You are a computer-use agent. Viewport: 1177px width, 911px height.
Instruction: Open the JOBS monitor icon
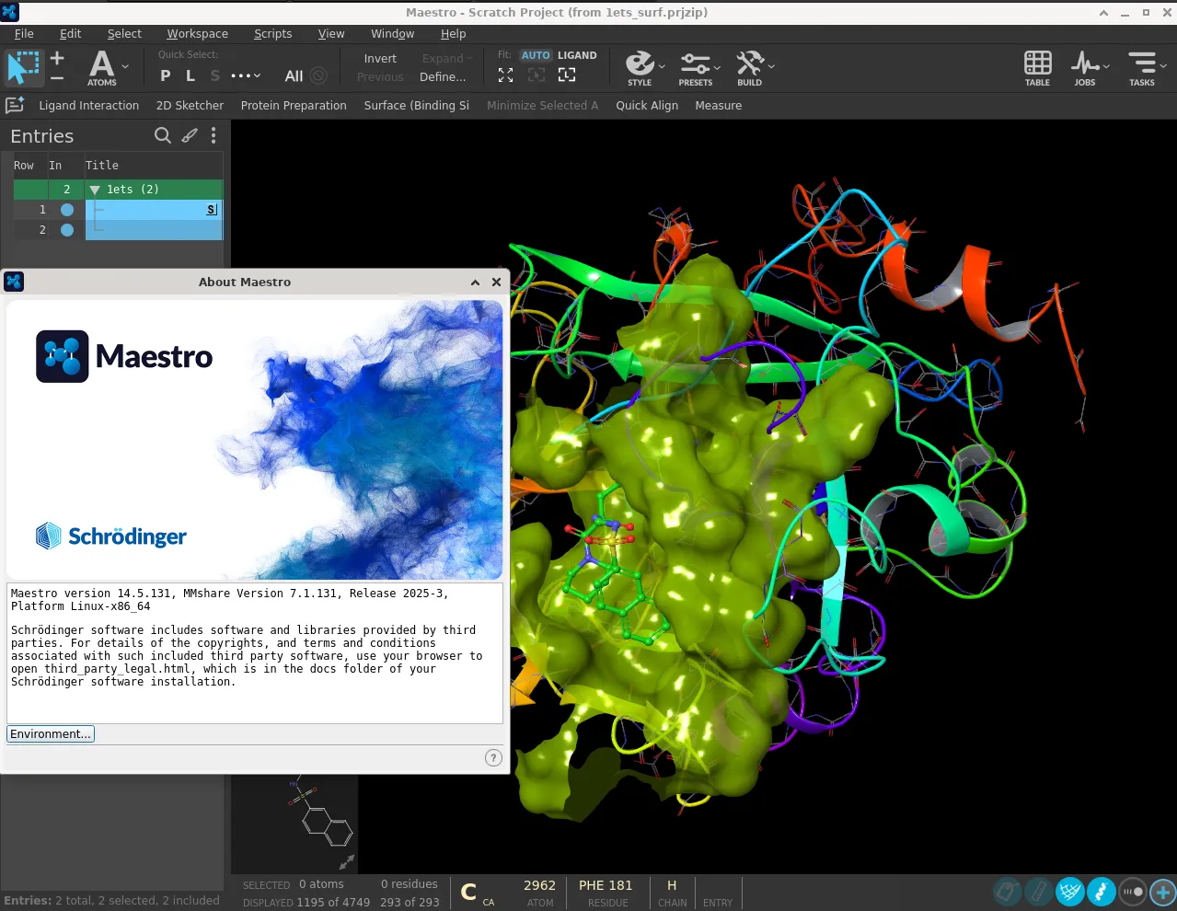point(1085,68)
